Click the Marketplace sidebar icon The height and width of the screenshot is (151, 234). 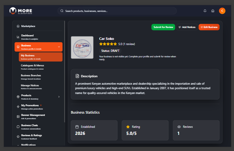point(18,26)
